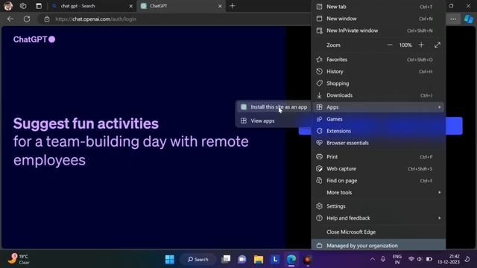This screenshot has width=477, height=268.
Task: Open Browser essentials
Action: point(378,143)
